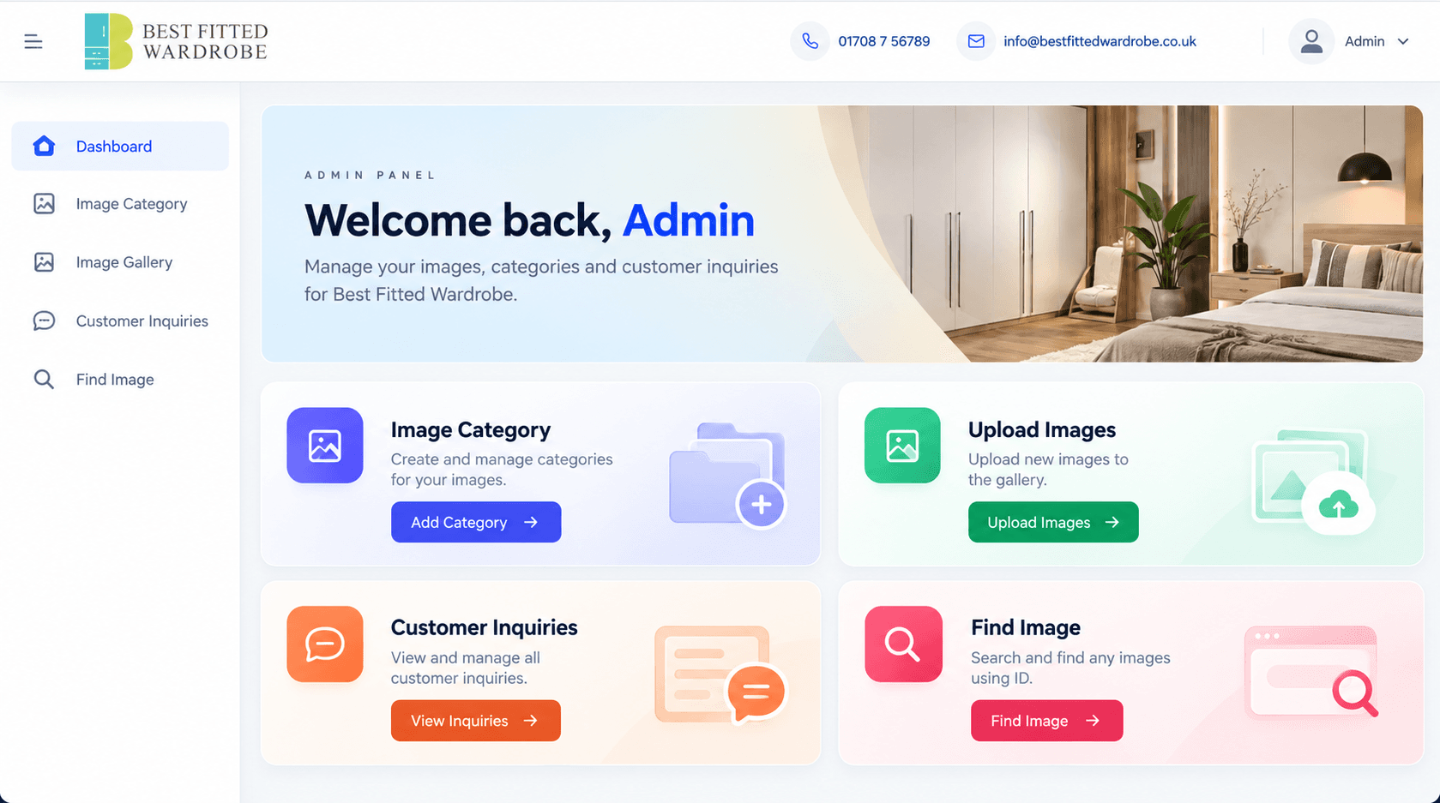
Task: Click the document chat bubble illustration
Action: 721,675
